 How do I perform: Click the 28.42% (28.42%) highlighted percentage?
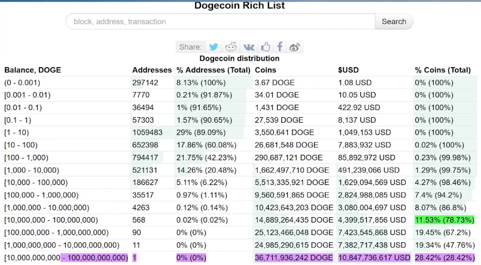tap(445, 258)
